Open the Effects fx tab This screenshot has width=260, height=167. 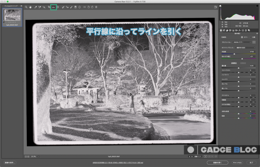pyautogui.click(x=240, y=30)
